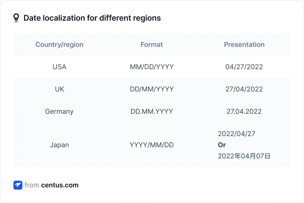304x203 pixels.
Task: Click the lightbulb icon beside the title
Action: (x=16, y=18)
